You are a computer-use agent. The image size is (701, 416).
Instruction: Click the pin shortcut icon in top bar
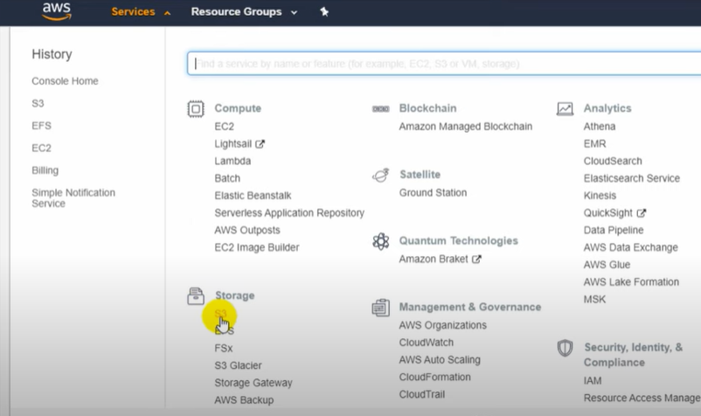[324, 12]
